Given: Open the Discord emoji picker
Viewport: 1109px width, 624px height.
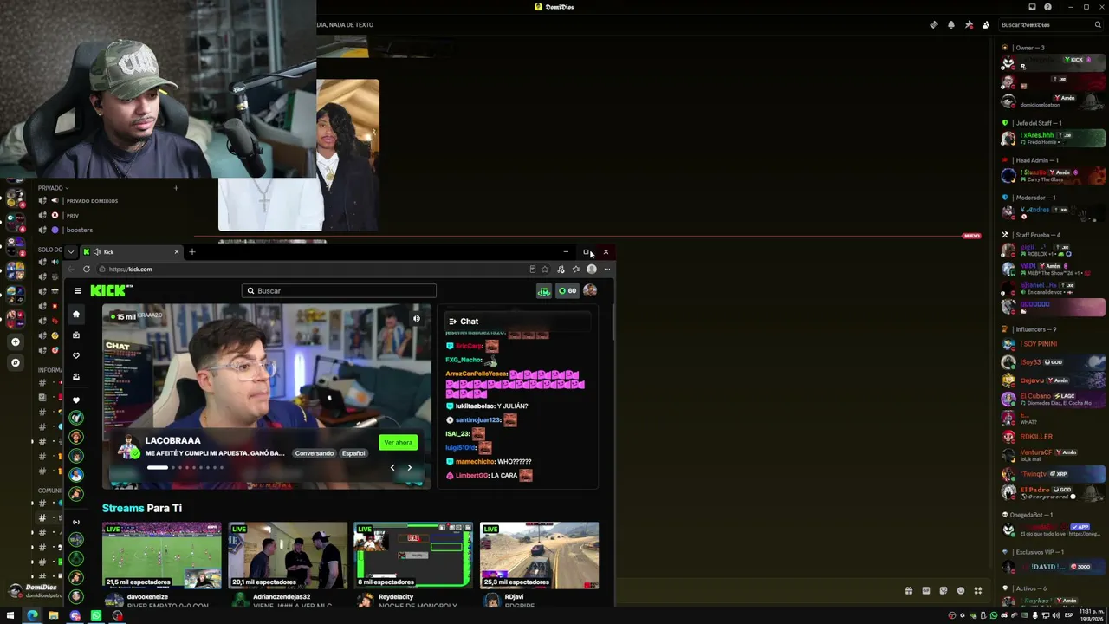Looking at the screenshot, I should (x=961, y=591).
